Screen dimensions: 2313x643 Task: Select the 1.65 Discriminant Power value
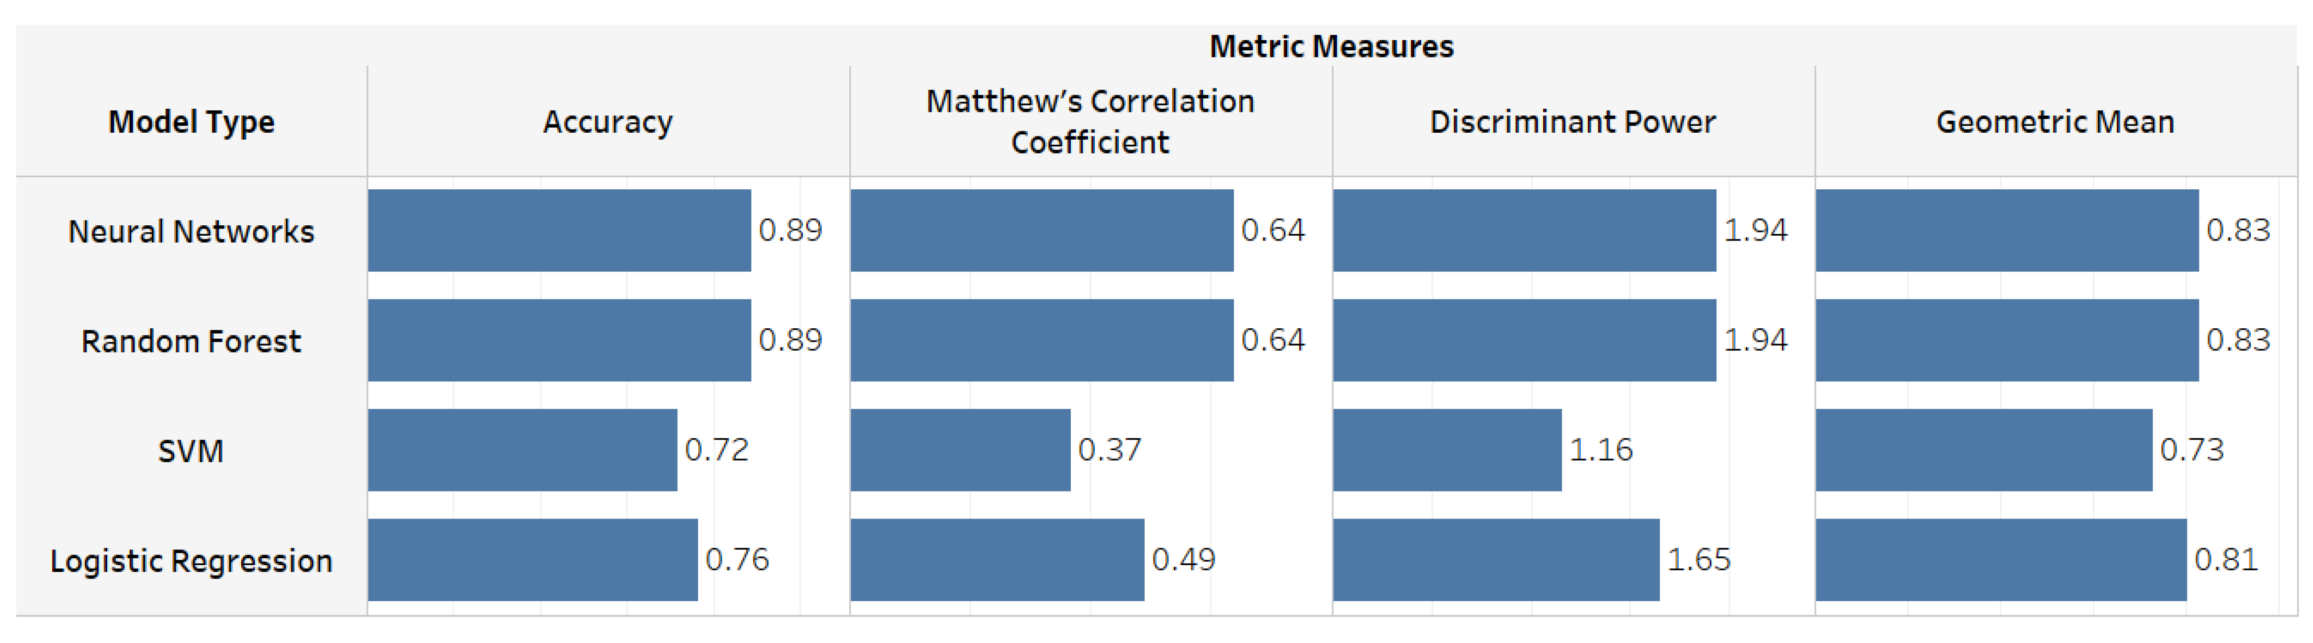[x=1698, y=559]
